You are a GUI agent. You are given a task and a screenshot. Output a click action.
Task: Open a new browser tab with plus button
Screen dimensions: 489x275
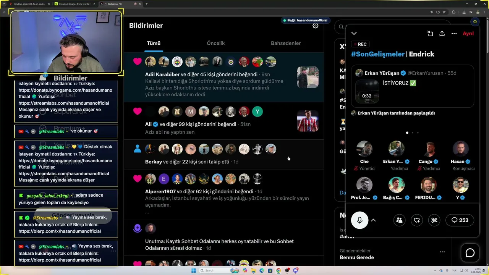147,4
